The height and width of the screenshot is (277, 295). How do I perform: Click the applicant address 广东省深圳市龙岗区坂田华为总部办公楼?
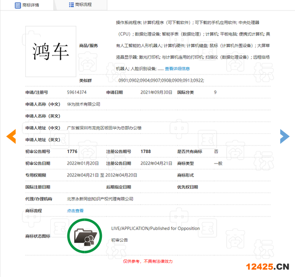[104, 128]
